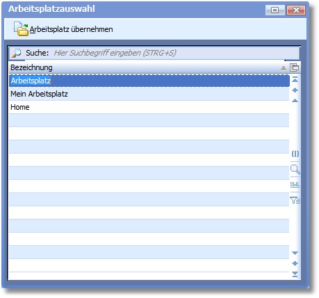Move one record down arrow

pos(295,263)
